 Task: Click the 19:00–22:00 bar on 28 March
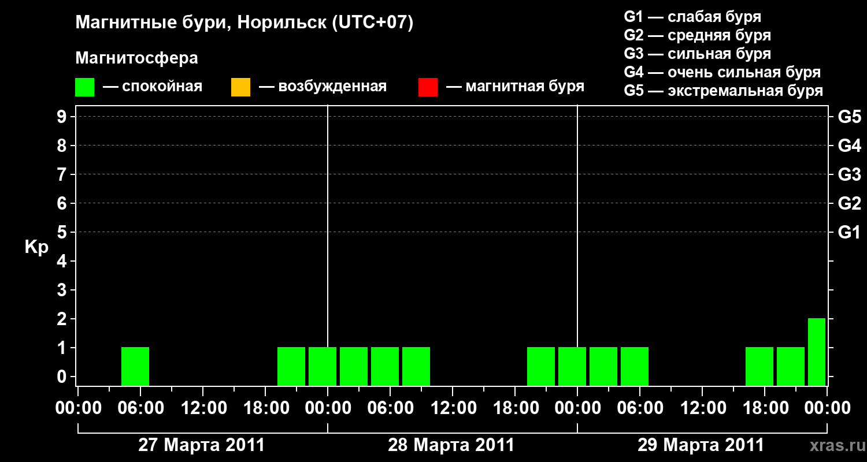(541, 366)
